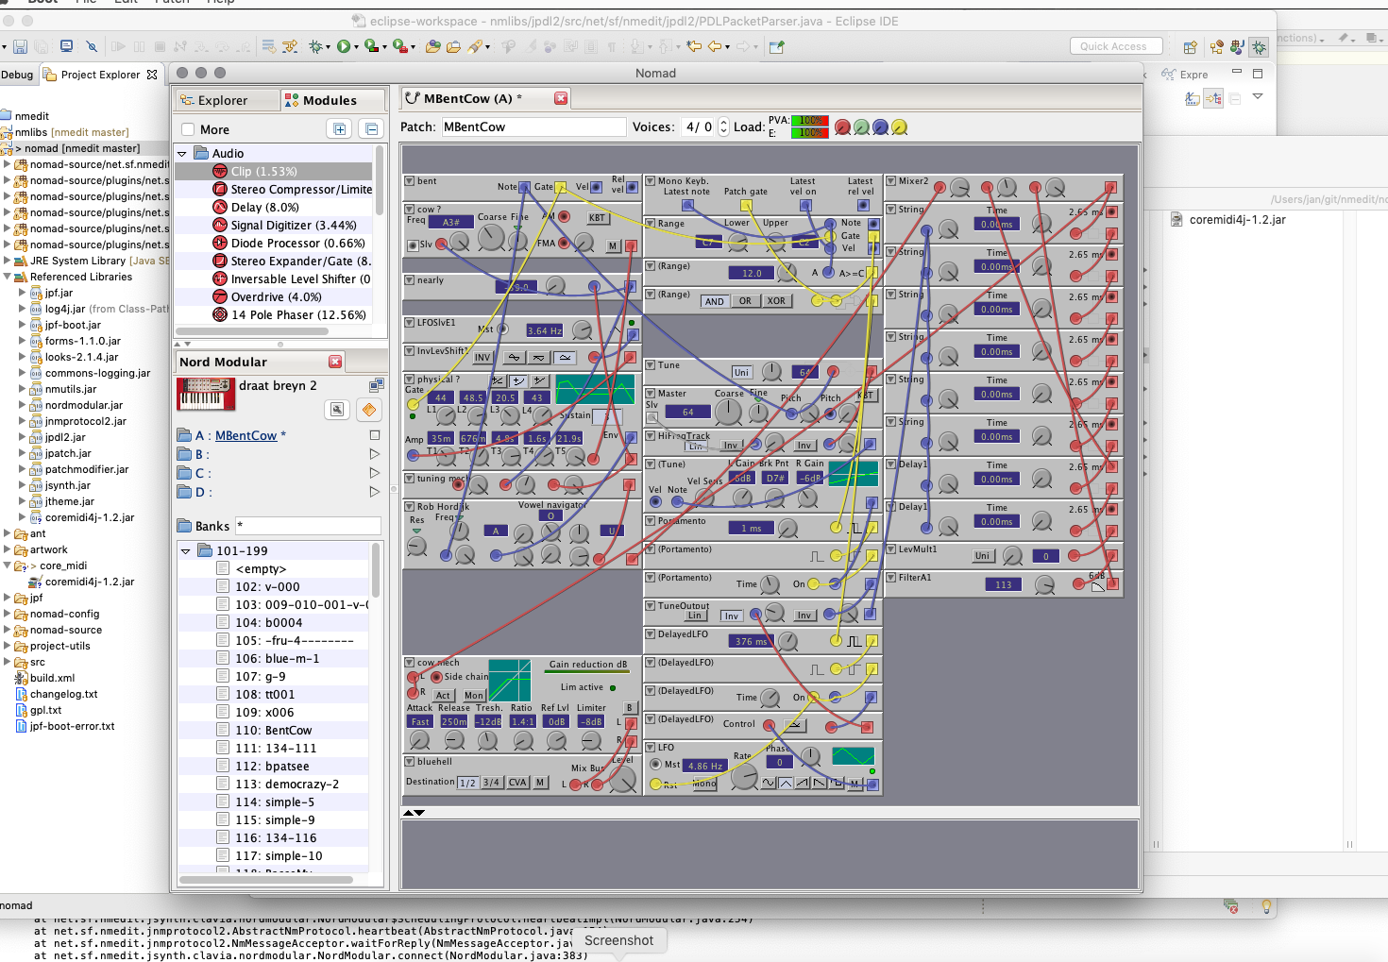Select the XOR logic option
Viewport: 1388px width, 962px height.
(x=775, y=301)
